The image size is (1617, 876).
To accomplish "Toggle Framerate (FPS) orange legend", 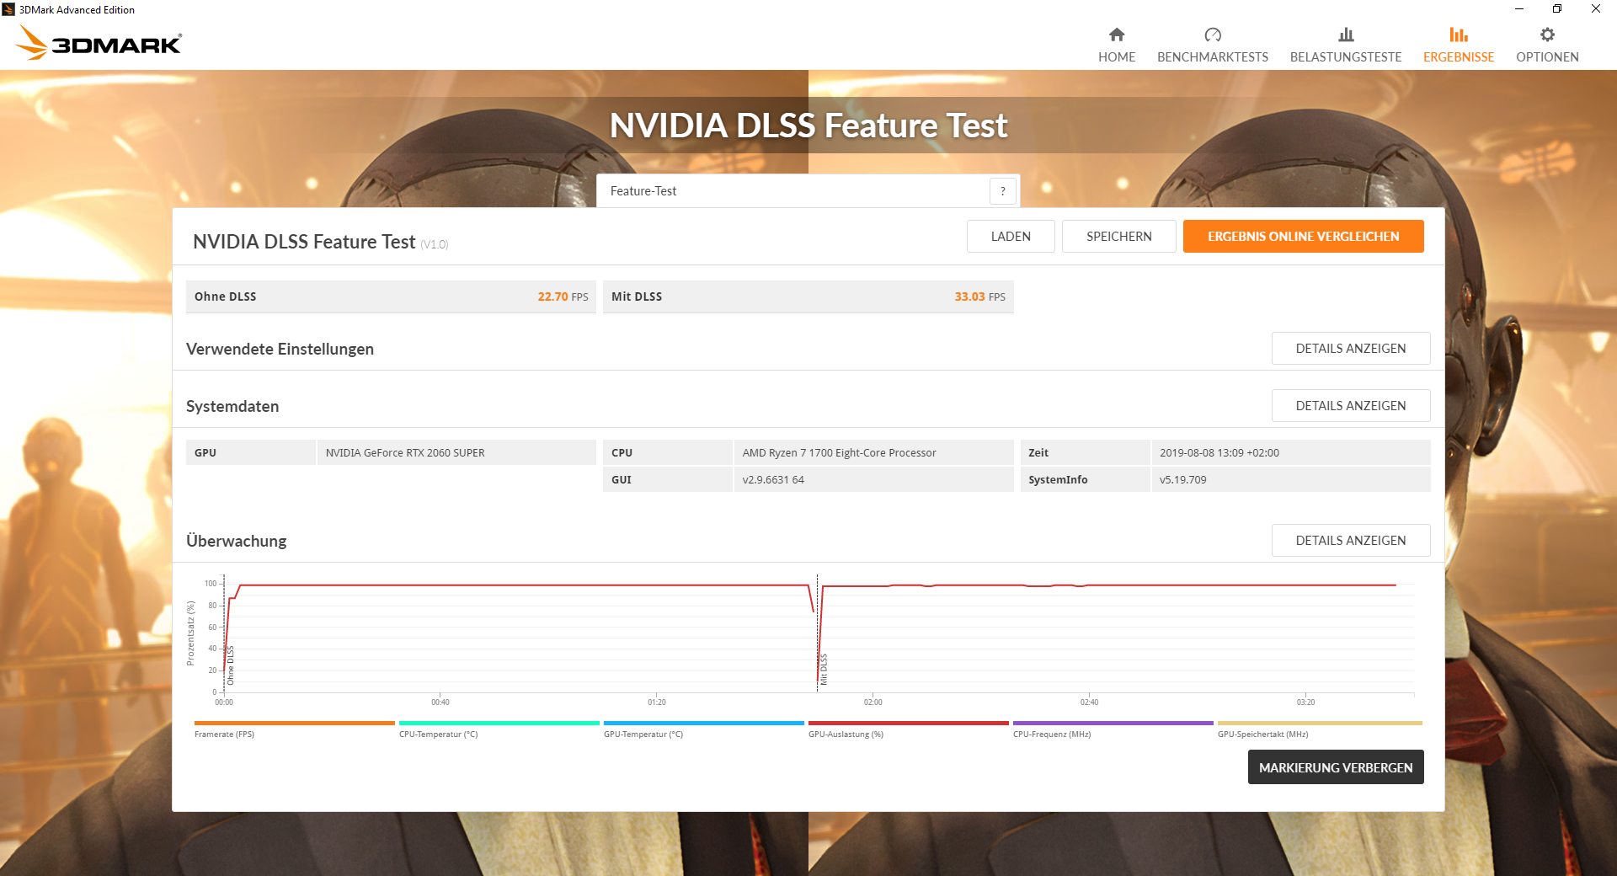I will (294, 729).
